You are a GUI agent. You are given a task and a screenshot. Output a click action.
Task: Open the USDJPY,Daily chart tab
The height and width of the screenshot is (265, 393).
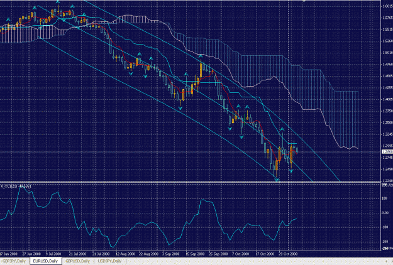110,261
